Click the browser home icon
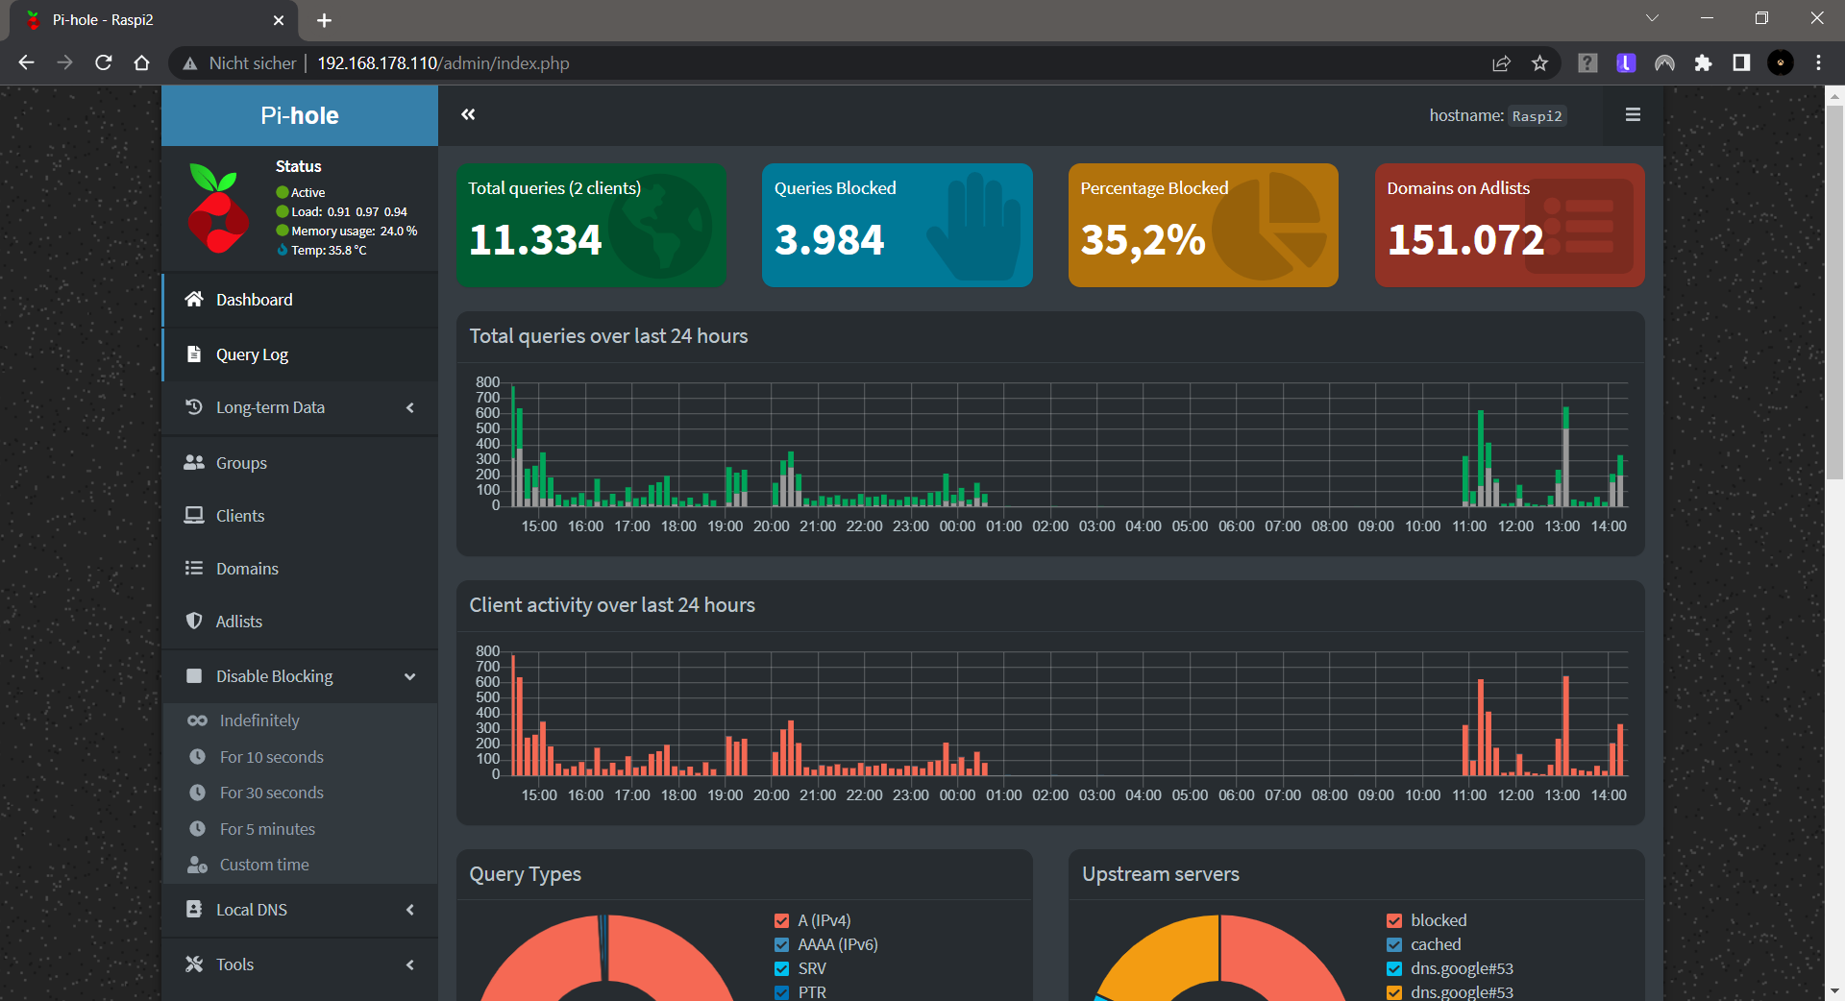This screenshot has width=1845, height=1001. [141, 63]
